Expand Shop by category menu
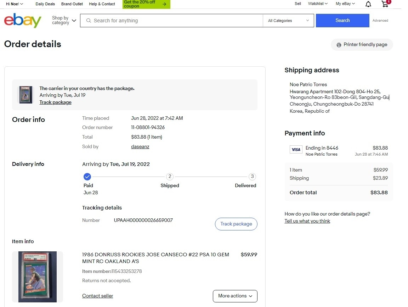408x307 pixels. point(64,20)
